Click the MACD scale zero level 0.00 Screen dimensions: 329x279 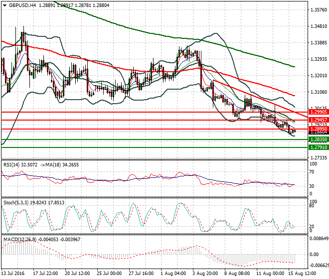[314, 255]
